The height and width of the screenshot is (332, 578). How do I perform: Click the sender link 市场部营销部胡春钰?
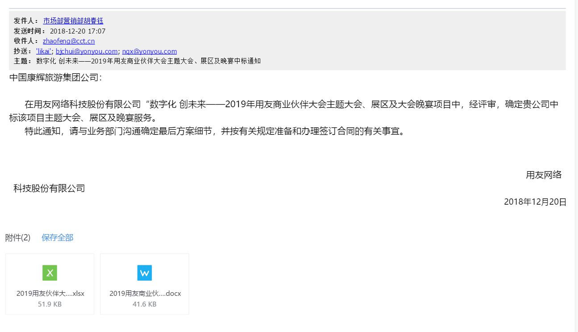73,21
